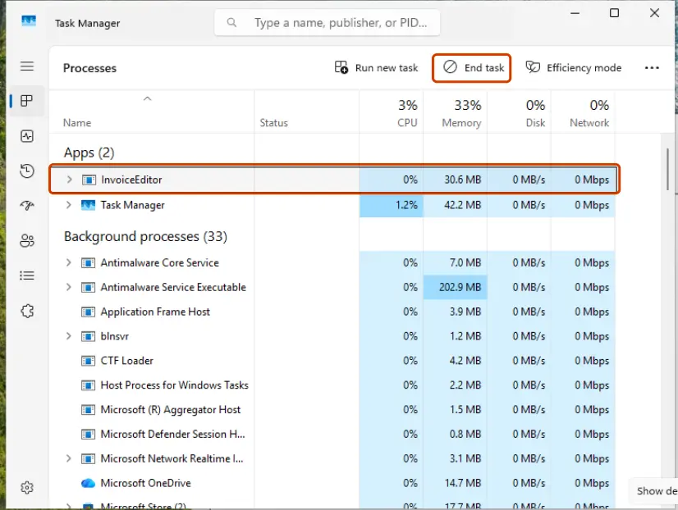Click the blnsvr process icon

[x=88, y=336]
